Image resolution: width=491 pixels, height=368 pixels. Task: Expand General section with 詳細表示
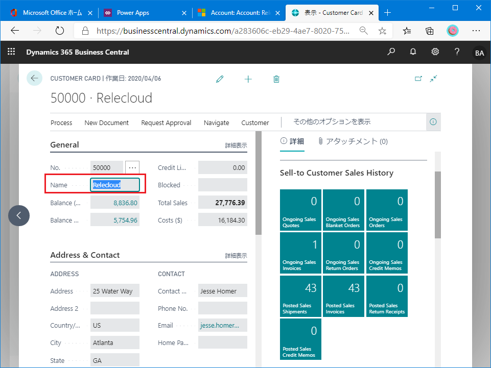pos(236,145)
